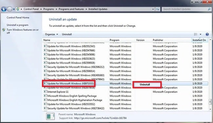Sort by the Installed On column header
This screenshot has height=123, width=213.
pos(199,40)
